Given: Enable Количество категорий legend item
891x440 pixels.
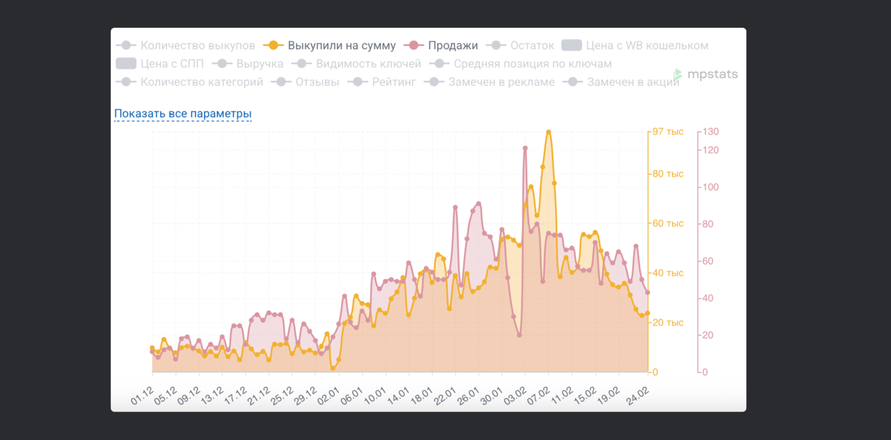Looking at the screenshot, I should click(x=190, y=82).
